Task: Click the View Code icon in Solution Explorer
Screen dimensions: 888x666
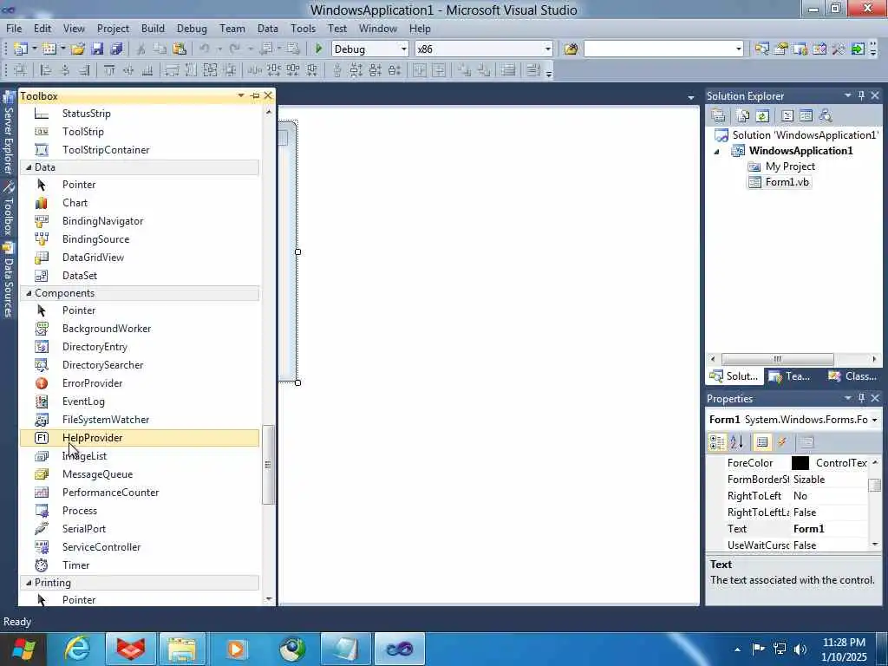Action: coord(787,116)
